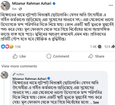Open the 924 shares count
This screenshot has width=115, height=105.
coord(110,47)
